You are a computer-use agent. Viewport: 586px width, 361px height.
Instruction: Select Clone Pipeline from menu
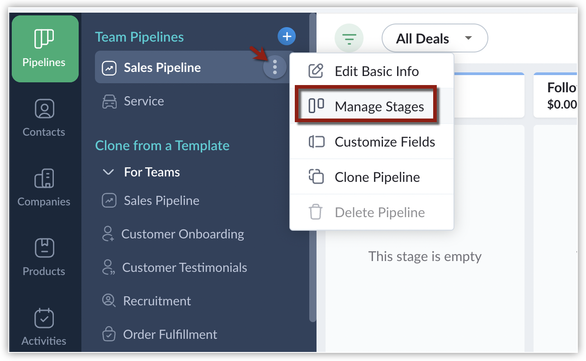pos(372,177)
